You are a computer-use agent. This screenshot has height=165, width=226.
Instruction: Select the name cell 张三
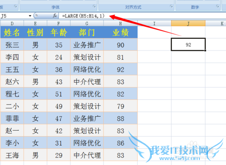[x=12, y=45]
